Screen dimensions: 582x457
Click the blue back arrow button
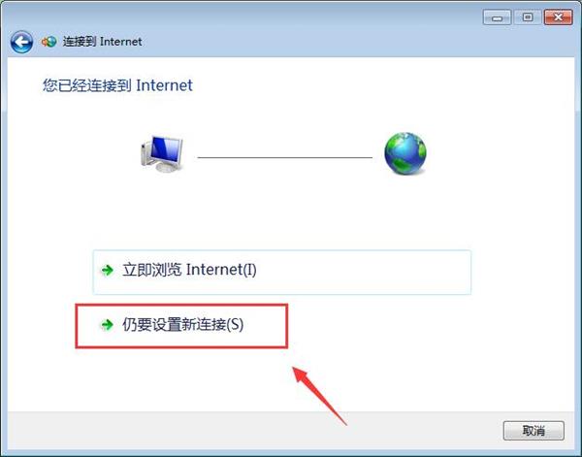point(21,42)
